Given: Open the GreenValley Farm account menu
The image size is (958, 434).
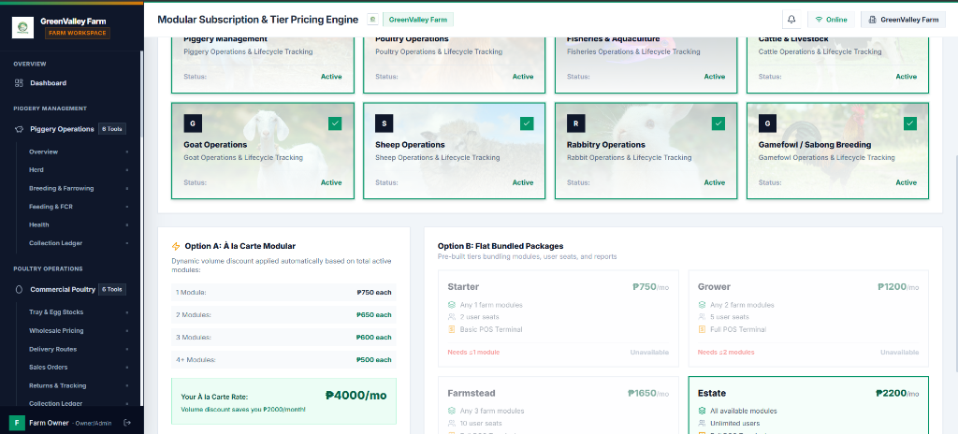Looking at the screenshot, I should pyautogui.click(x=903, y=20).
